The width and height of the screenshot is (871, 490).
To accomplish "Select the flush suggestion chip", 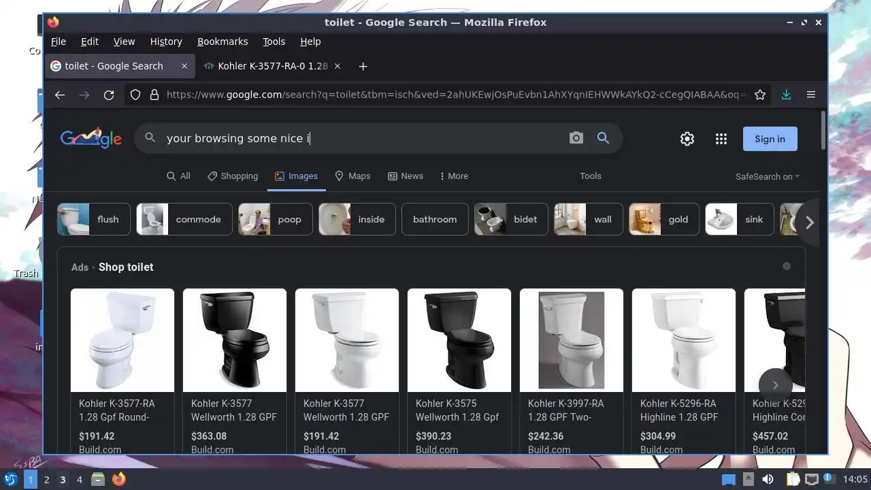I will 94,219.
